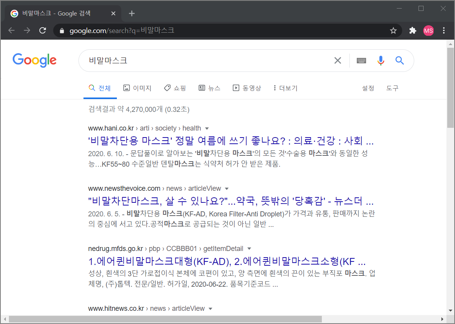Focus the Google search input field
The height and width of the screenshot is (324, 455).
(x=209, y=60)
